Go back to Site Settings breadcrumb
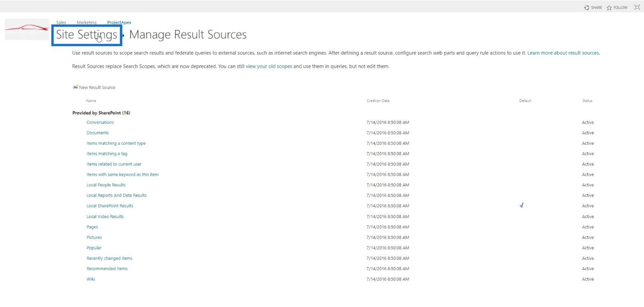This screenshot has height=307, width=644. tap(87, 35)
